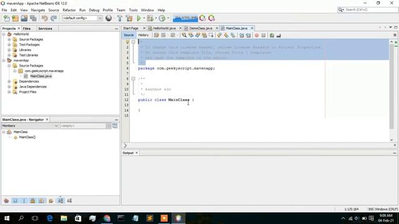Open the Navigate menu
This screenshot has width=399, height=224.
tap(38, 10)
